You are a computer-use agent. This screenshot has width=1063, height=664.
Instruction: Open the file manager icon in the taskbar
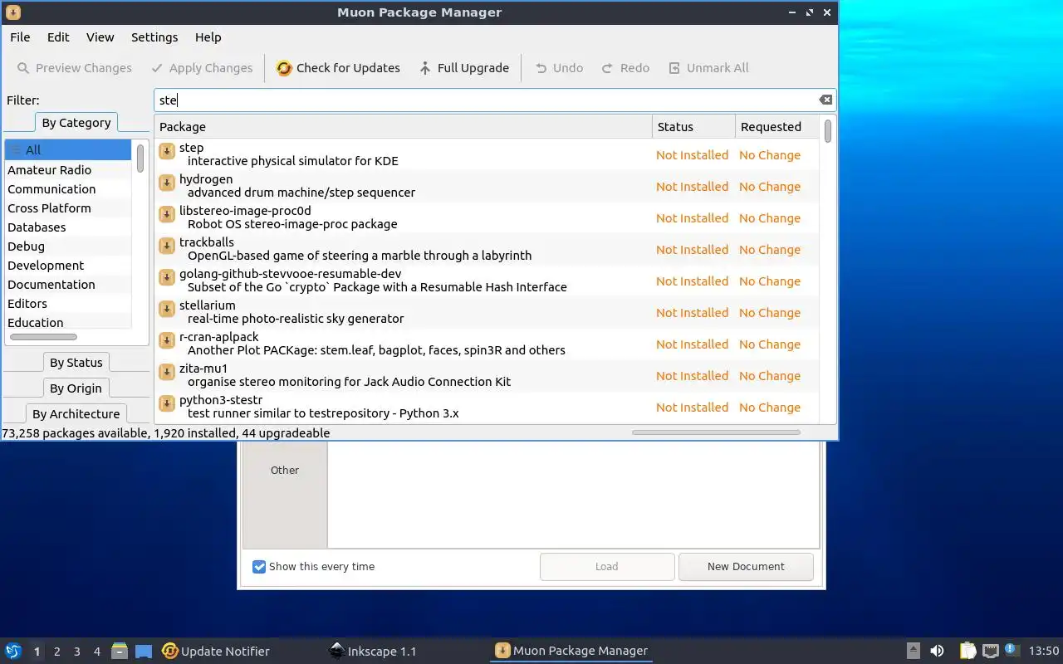120,651
